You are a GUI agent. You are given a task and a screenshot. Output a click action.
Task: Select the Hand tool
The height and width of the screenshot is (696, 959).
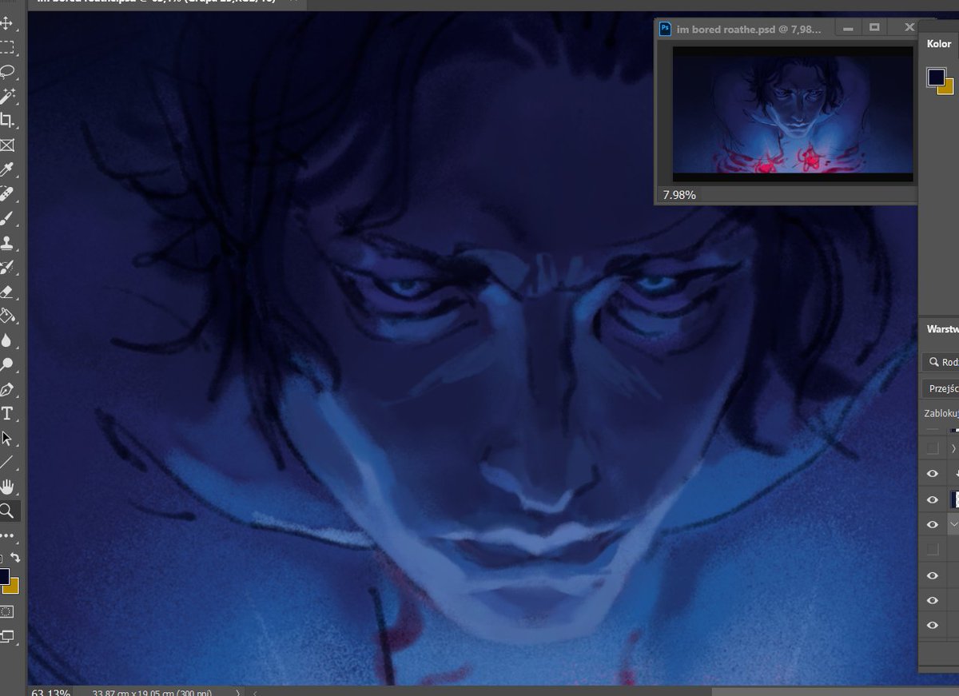(x=7, y=487)
